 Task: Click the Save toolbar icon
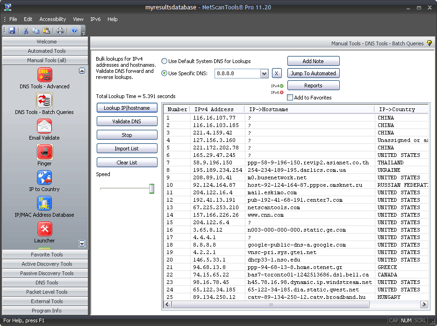(12, 30)
